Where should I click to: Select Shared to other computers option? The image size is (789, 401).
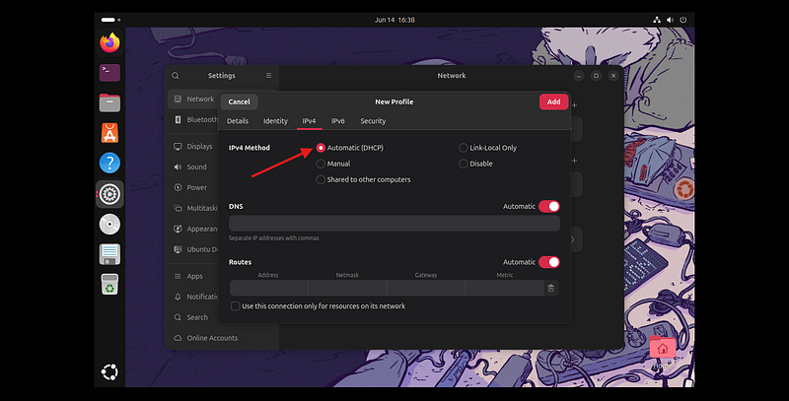321,179
